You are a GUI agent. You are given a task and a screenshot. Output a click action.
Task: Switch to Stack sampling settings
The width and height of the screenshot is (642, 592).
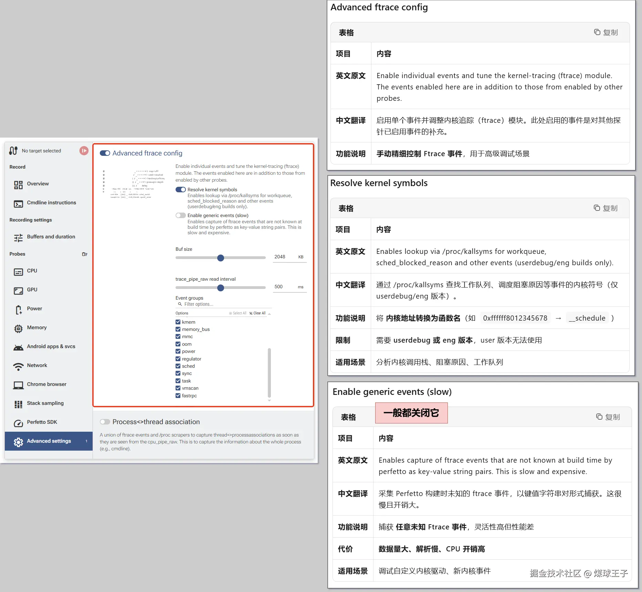click(45, 403)
